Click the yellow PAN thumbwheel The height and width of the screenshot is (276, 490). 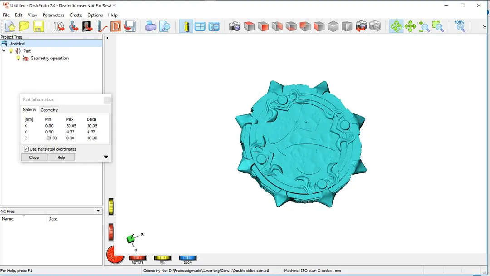162,258
